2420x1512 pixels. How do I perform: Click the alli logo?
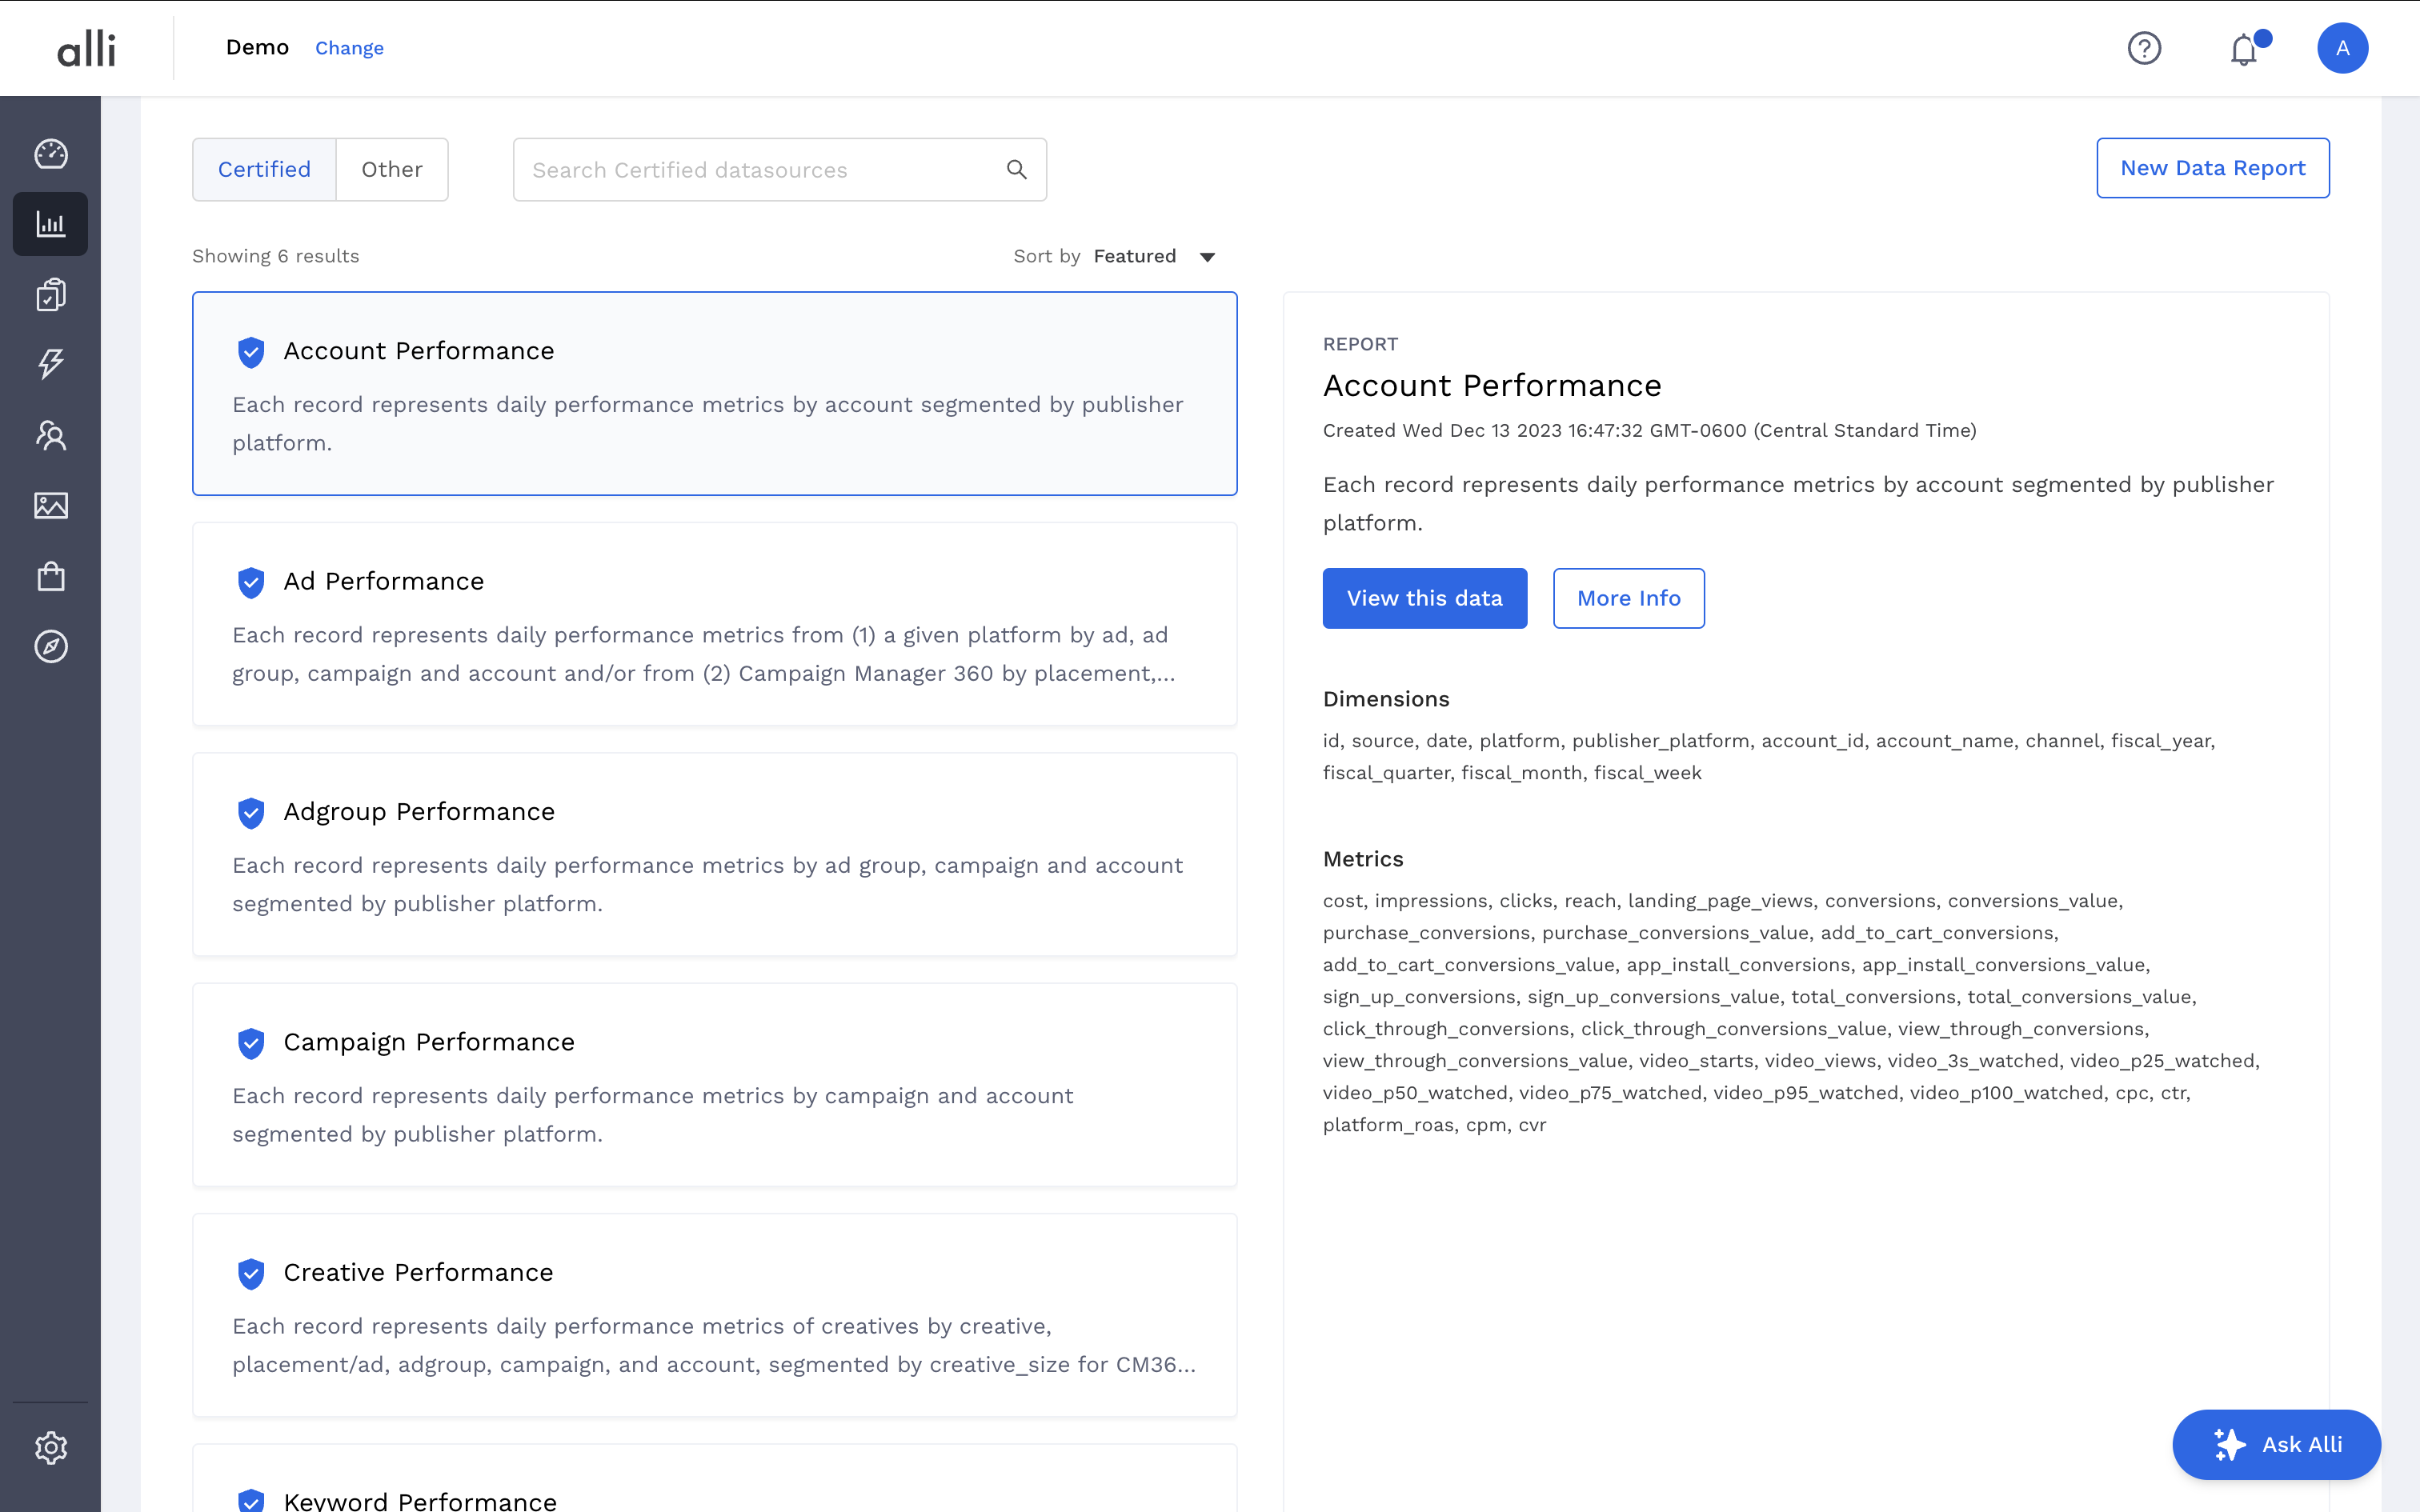pos(86,48)
